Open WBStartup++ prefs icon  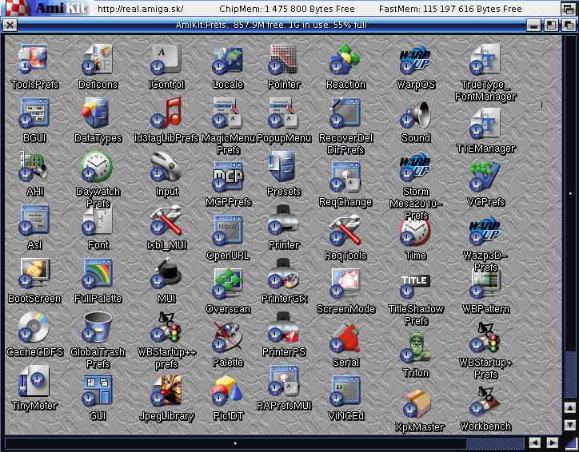[x=166, y=327]
